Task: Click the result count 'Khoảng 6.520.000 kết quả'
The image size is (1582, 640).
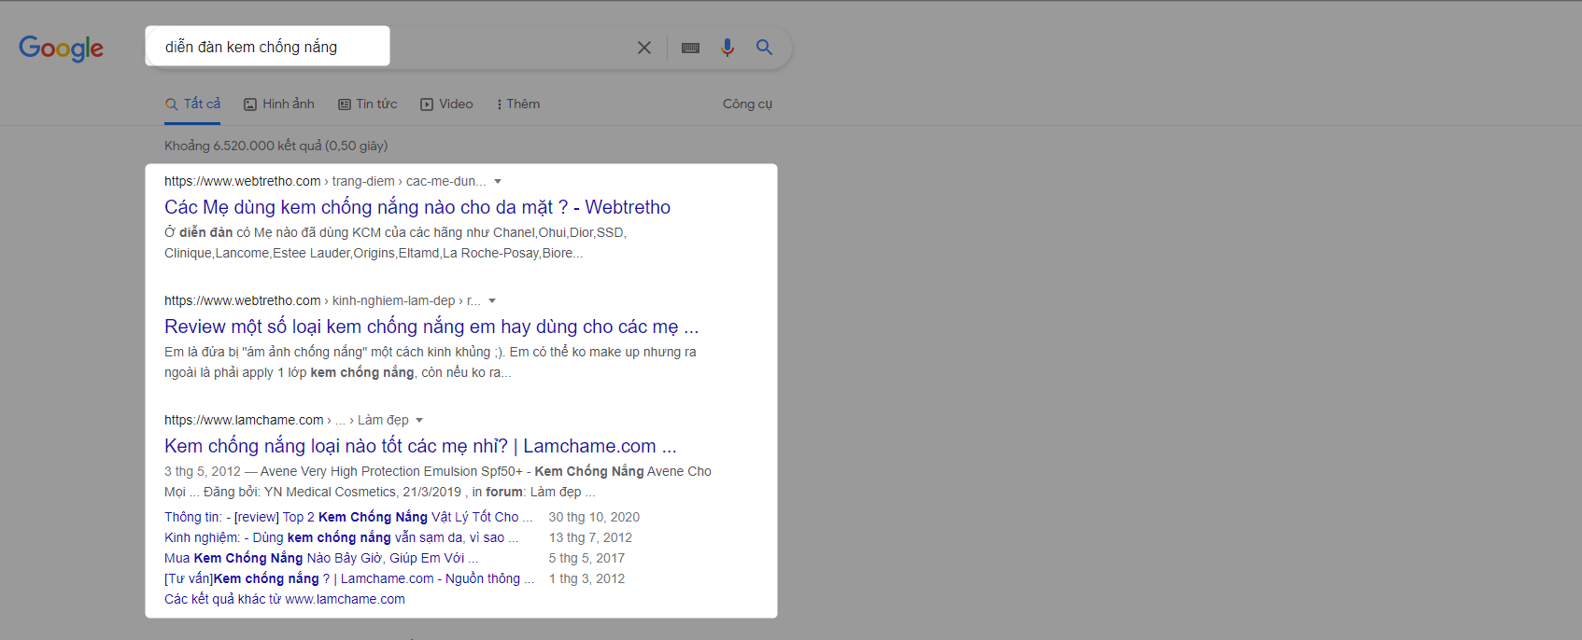Action: [x=276, y=146]
